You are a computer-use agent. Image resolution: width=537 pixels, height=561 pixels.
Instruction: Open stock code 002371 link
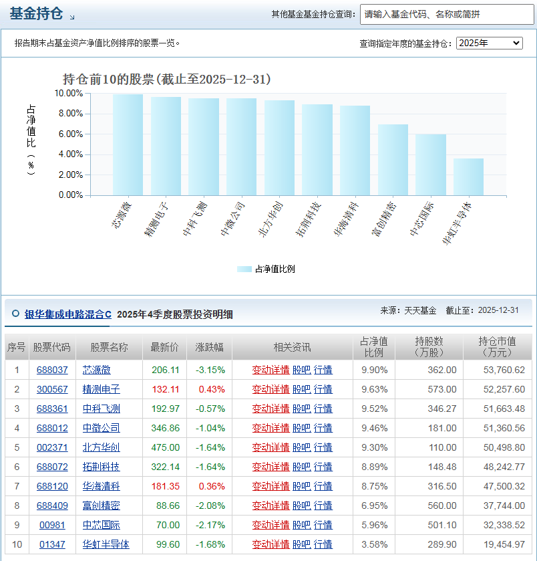52,447
